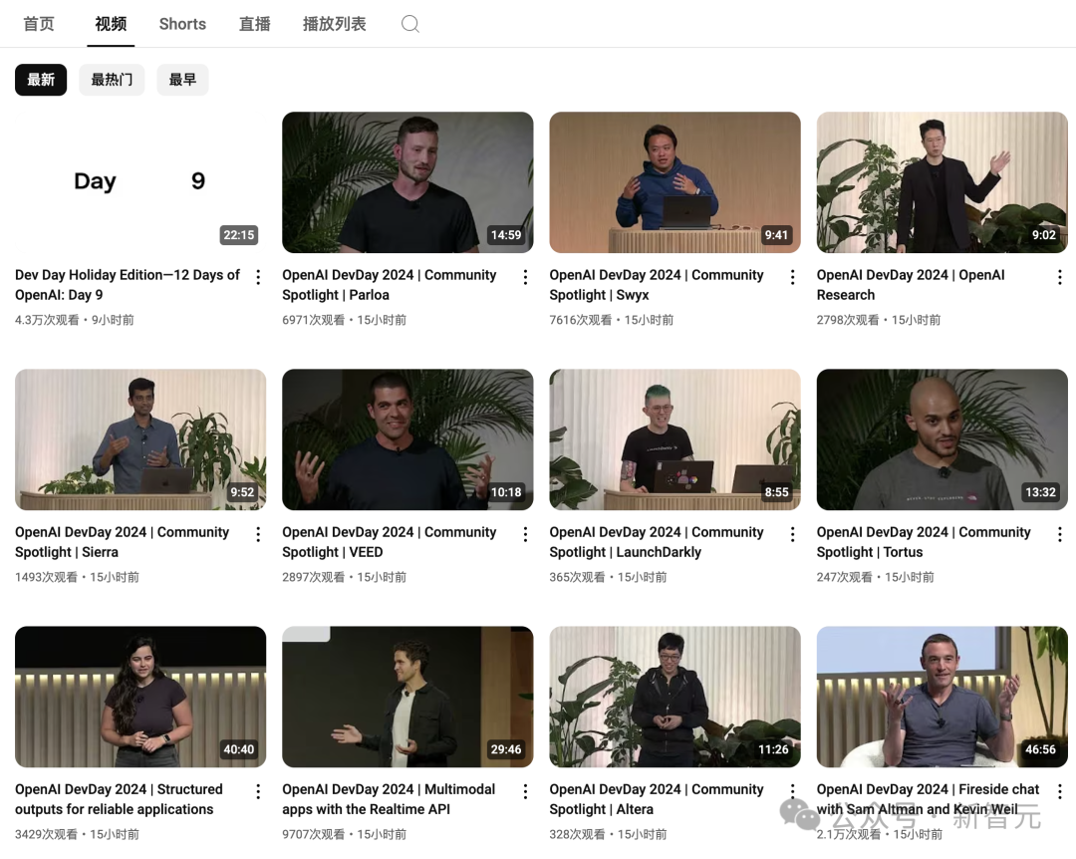Open three-dot menu for Swyx video
This screenshot has width=1076, height=859.
[x=792, y=277]
